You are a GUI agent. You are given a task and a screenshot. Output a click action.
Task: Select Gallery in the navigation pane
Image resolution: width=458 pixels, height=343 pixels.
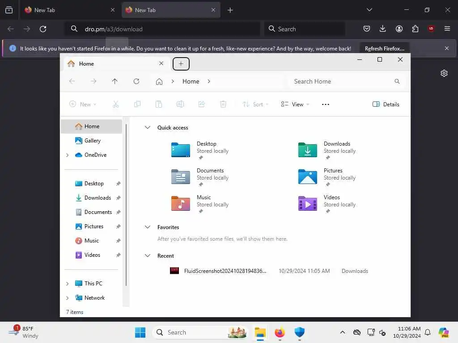tap(92, 141)
